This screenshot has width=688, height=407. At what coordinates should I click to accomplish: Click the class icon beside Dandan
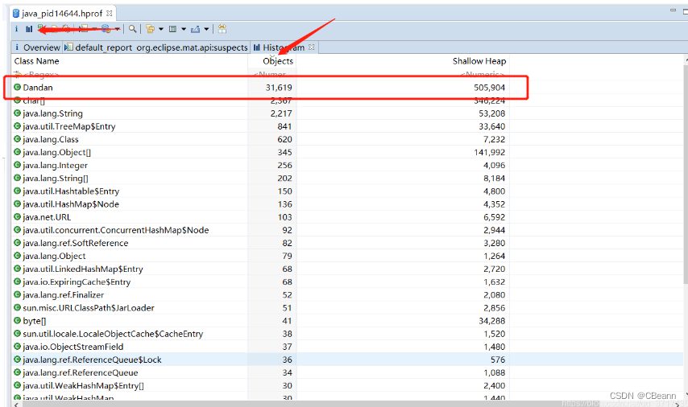coord(17,87)
